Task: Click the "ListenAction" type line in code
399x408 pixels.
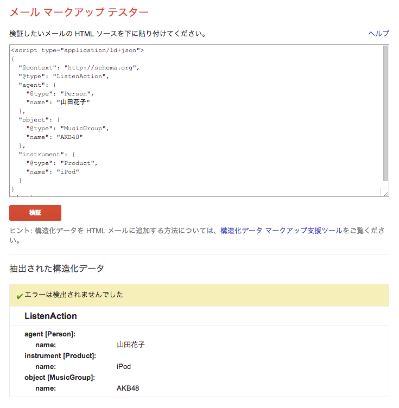Action: pyautogui.click(x=64, y=76)
